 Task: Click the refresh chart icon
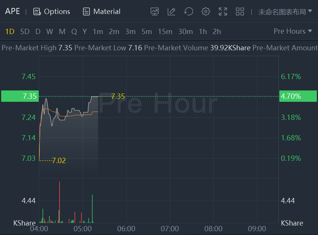click(188, 11)
